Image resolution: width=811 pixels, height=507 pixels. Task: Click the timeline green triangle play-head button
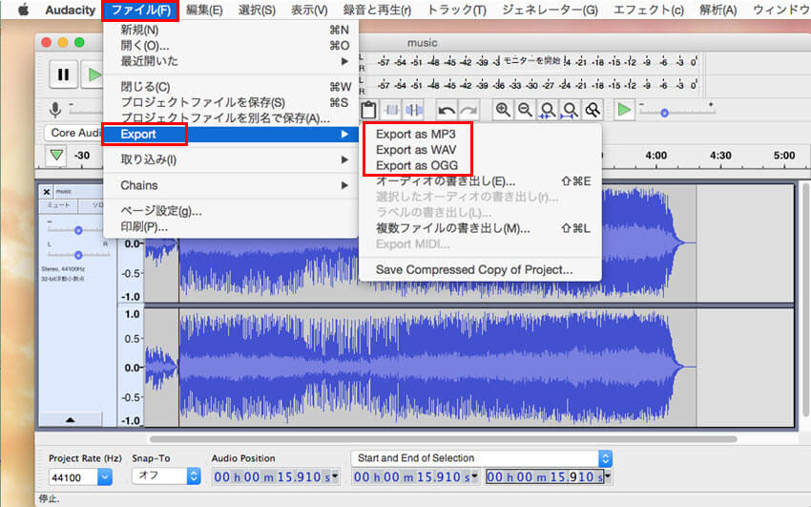pyautogui.click(x=56, y=156)
